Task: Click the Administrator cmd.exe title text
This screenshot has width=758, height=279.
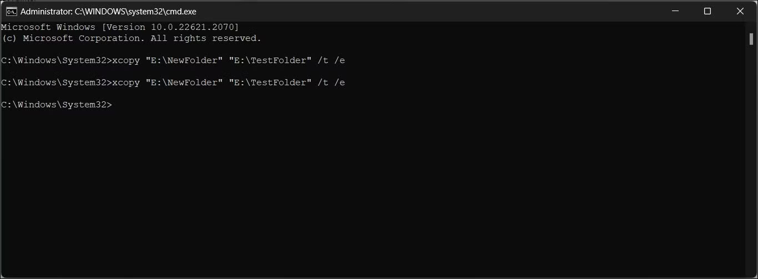Action: pyautogui.click(x=108, y=11)
